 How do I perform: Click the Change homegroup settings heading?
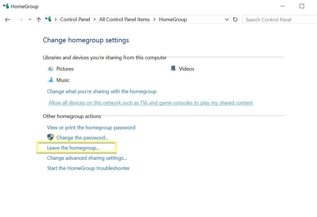[86, 40]
